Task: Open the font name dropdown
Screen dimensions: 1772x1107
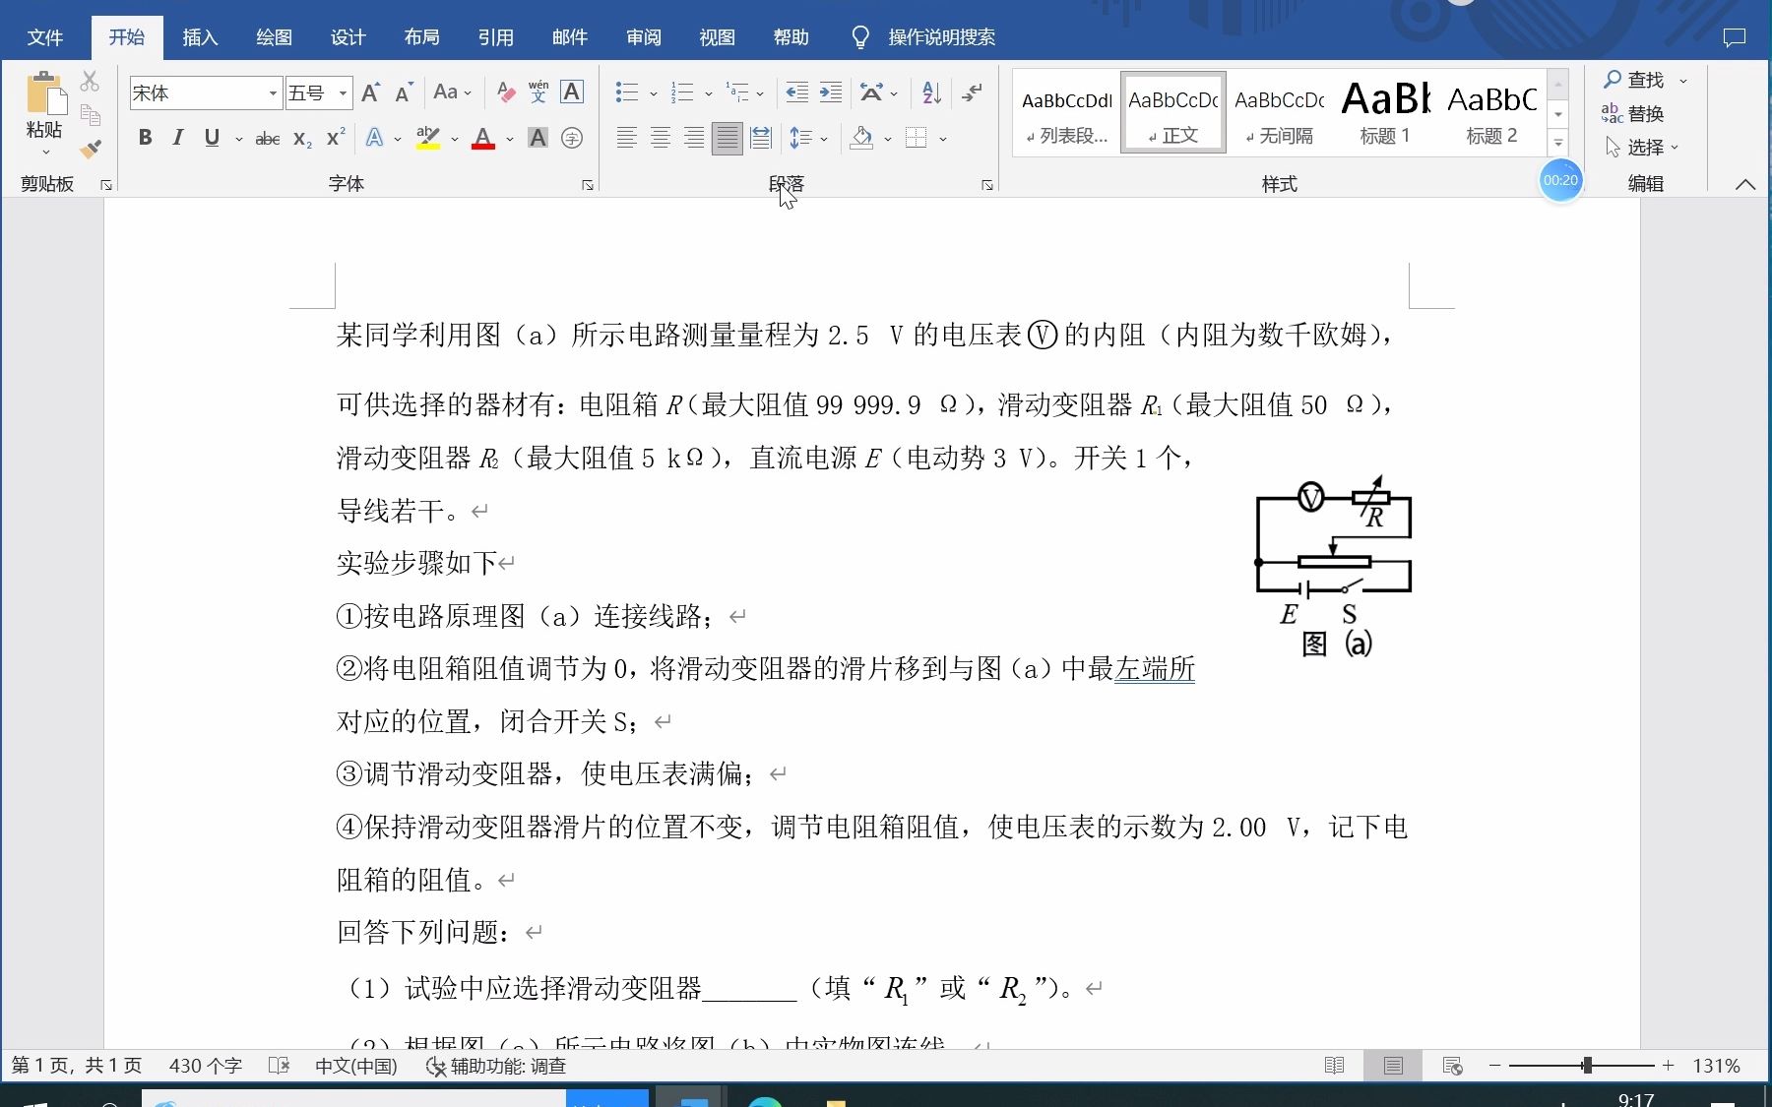Action: [x=273, y=92]
